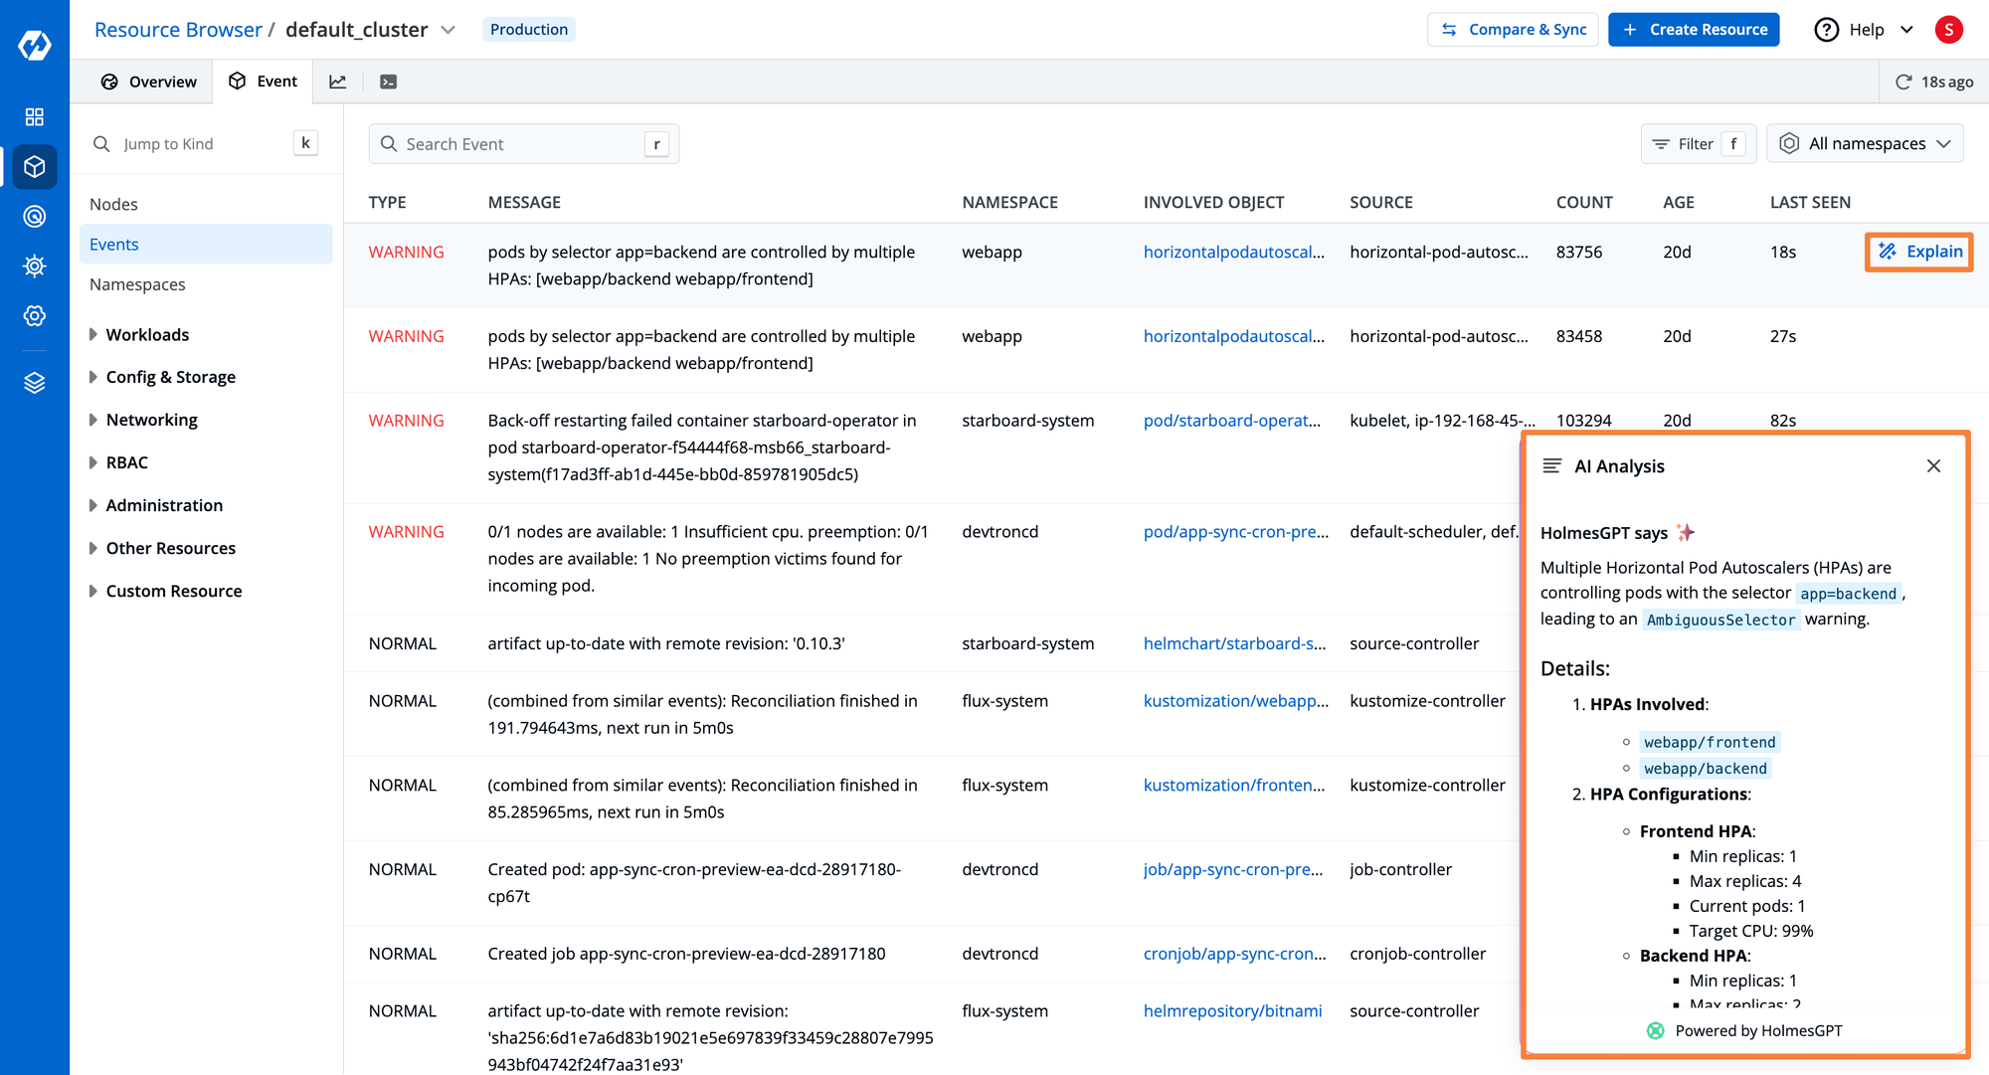Click Create Resource button
The width and height of the screenshot is (1989, 1075).
pos(1698,29)
